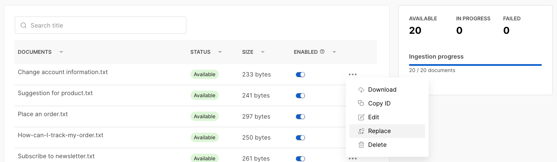557x162 pixels.
Task: Disable the Place an order.txt document
Action: pos(300,117)
